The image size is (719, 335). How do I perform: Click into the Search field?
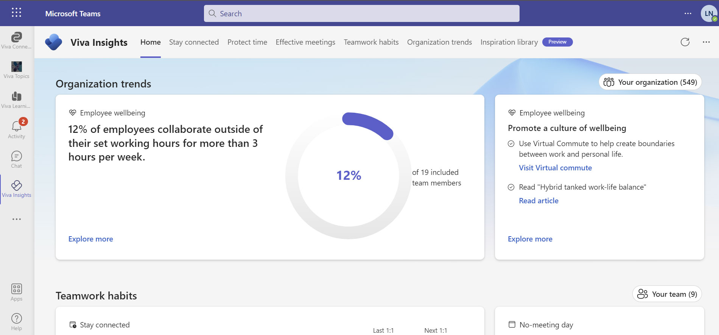(361, 14)
